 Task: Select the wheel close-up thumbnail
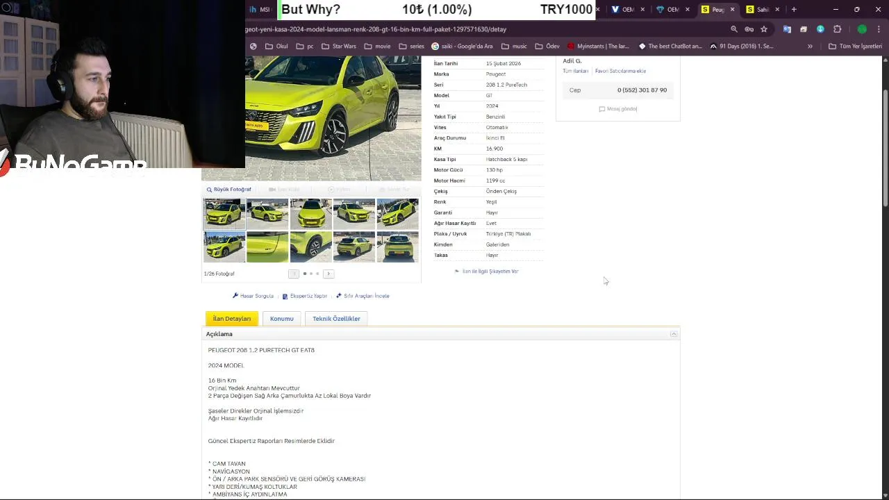click(310, 247)
